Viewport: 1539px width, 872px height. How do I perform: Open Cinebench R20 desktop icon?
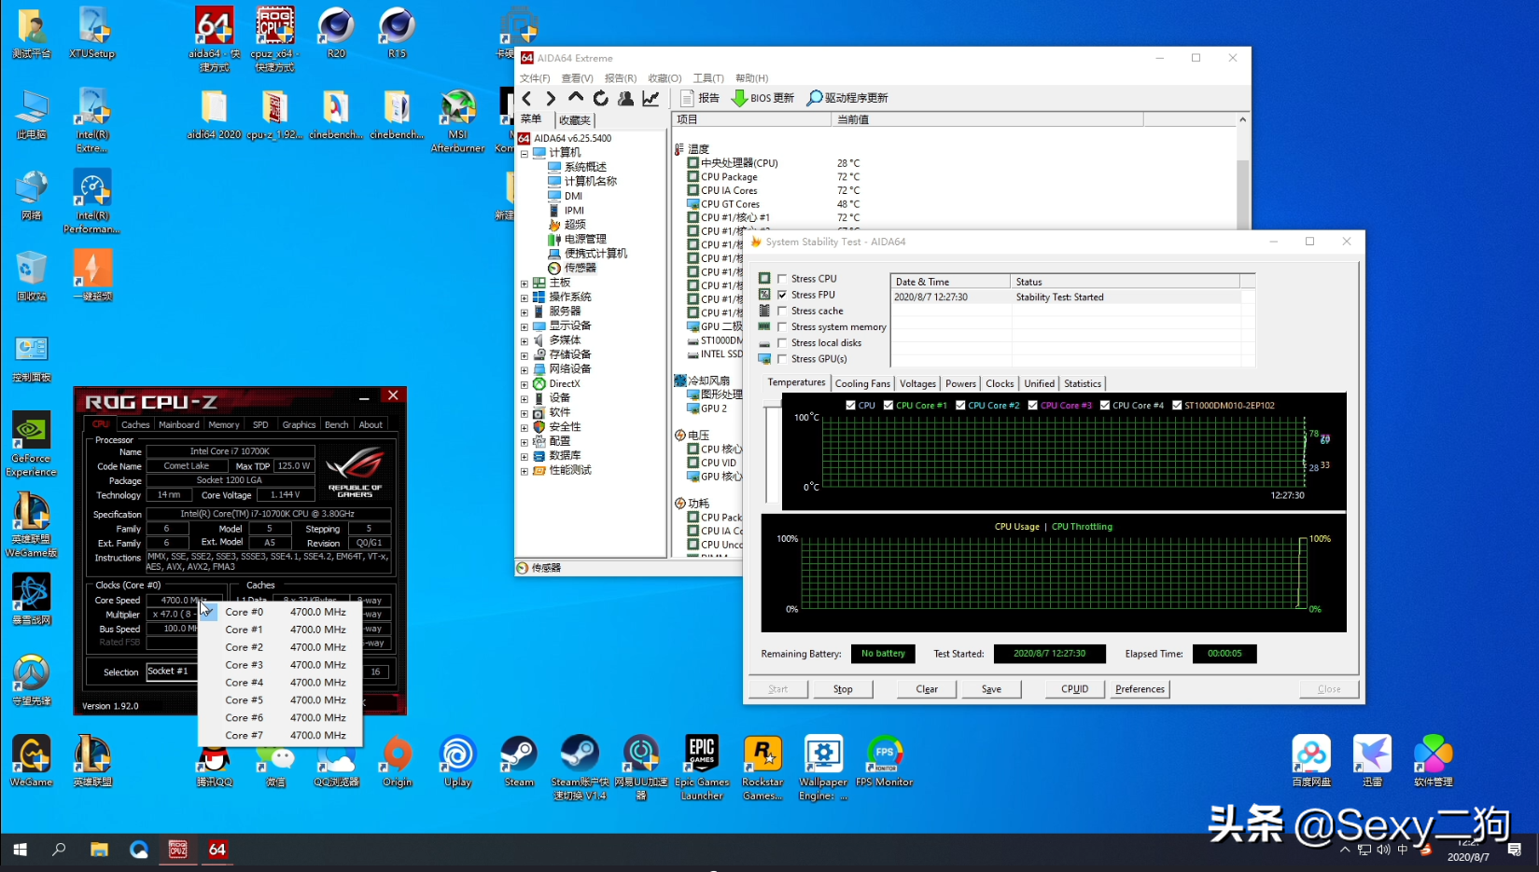coord(336,33)
